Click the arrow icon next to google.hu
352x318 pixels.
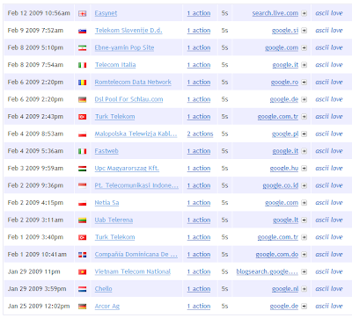coord(304,169)
